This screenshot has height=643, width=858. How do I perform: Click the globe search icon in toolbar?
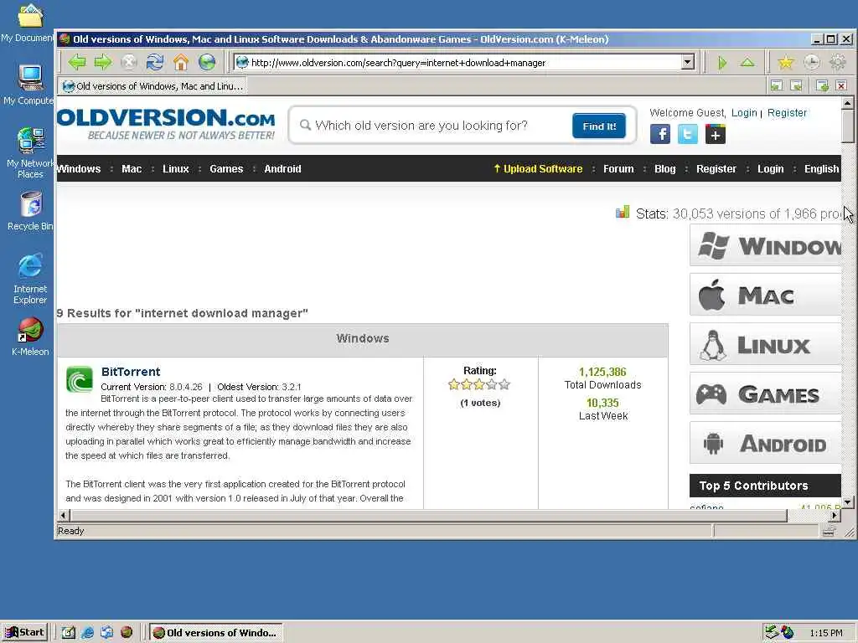click(x=207, y=62)
